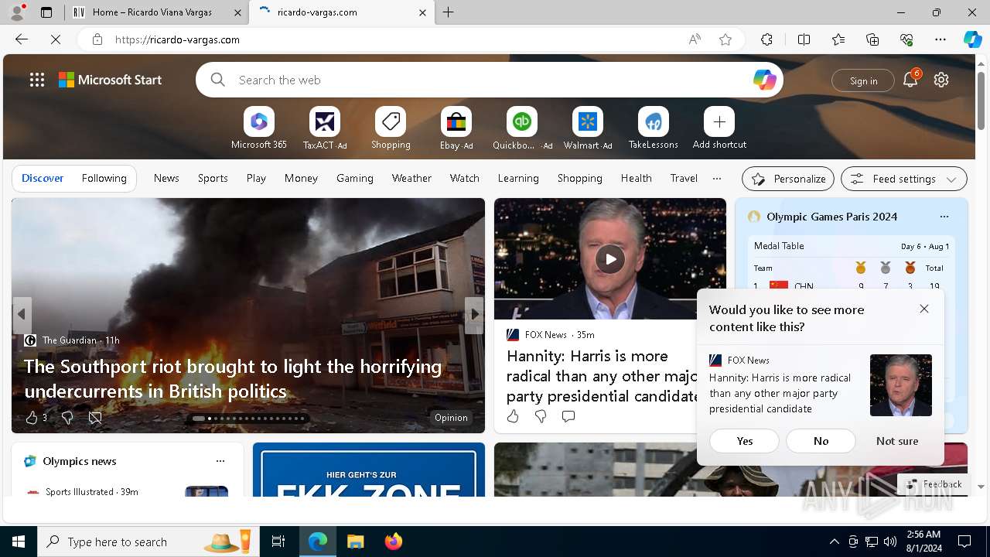Toggle the split screen icon
This screenshot has width=990, height=557.
tap(804, 39)
